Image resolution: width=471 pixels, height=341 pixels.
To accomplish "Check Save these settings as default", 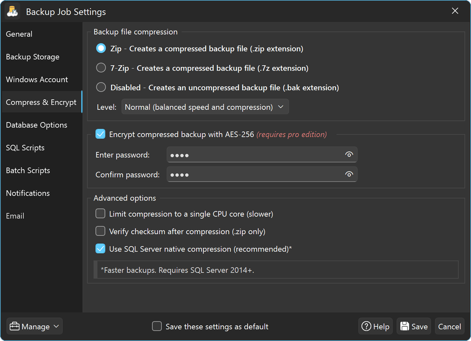I will pyautogui.click(x=157, y=326).
